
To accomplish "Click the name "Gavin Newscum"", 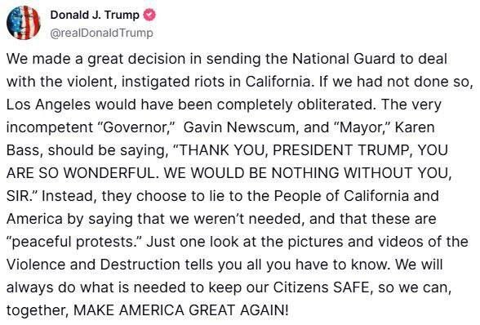I will tap(241, 127).
